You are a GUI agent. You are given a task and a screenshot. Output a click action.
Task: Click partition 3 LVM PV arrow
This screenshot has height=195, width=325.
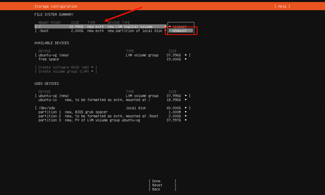coord(186,120)
